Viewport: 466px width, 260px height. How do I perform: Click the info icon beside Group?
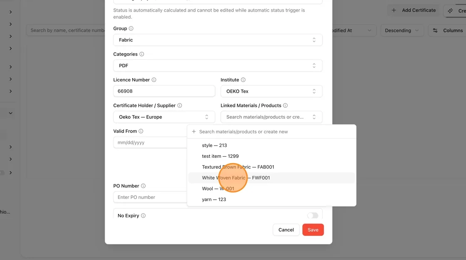click(131, 29)
